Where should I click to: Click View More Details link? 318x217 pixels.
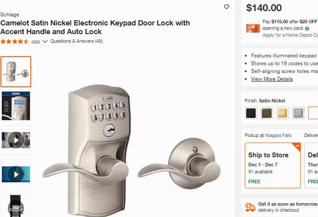click(272, 79)
